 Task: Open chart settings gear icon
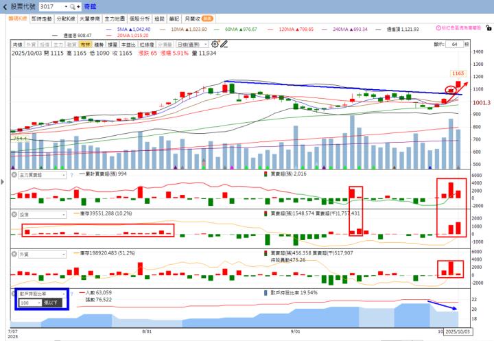coord(215,44)
